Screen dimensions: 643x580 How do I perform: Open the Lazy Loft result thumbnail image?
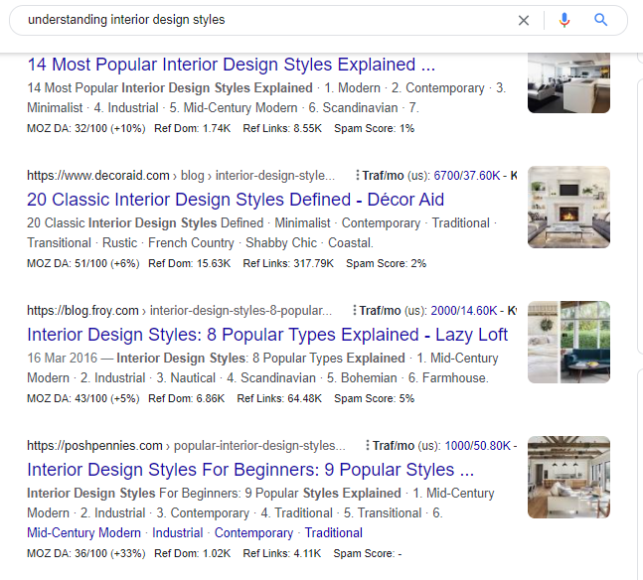[568, 343]
